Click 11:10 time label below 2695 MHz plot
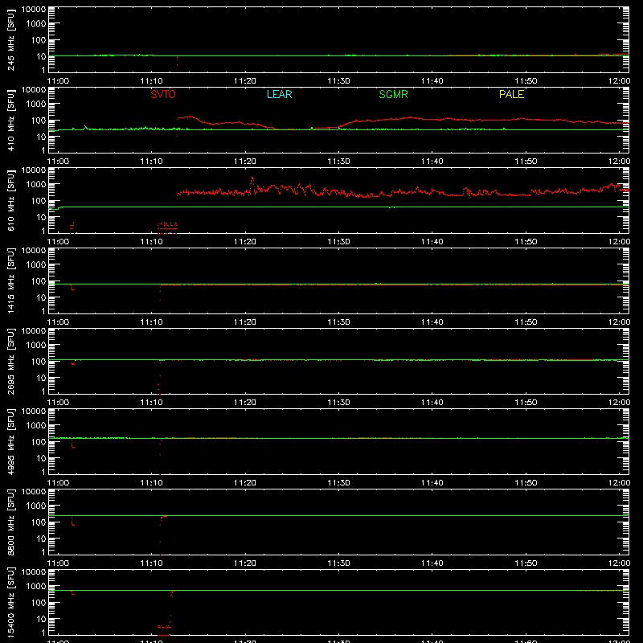Screen dimensions: 643x643 (152, 403)
